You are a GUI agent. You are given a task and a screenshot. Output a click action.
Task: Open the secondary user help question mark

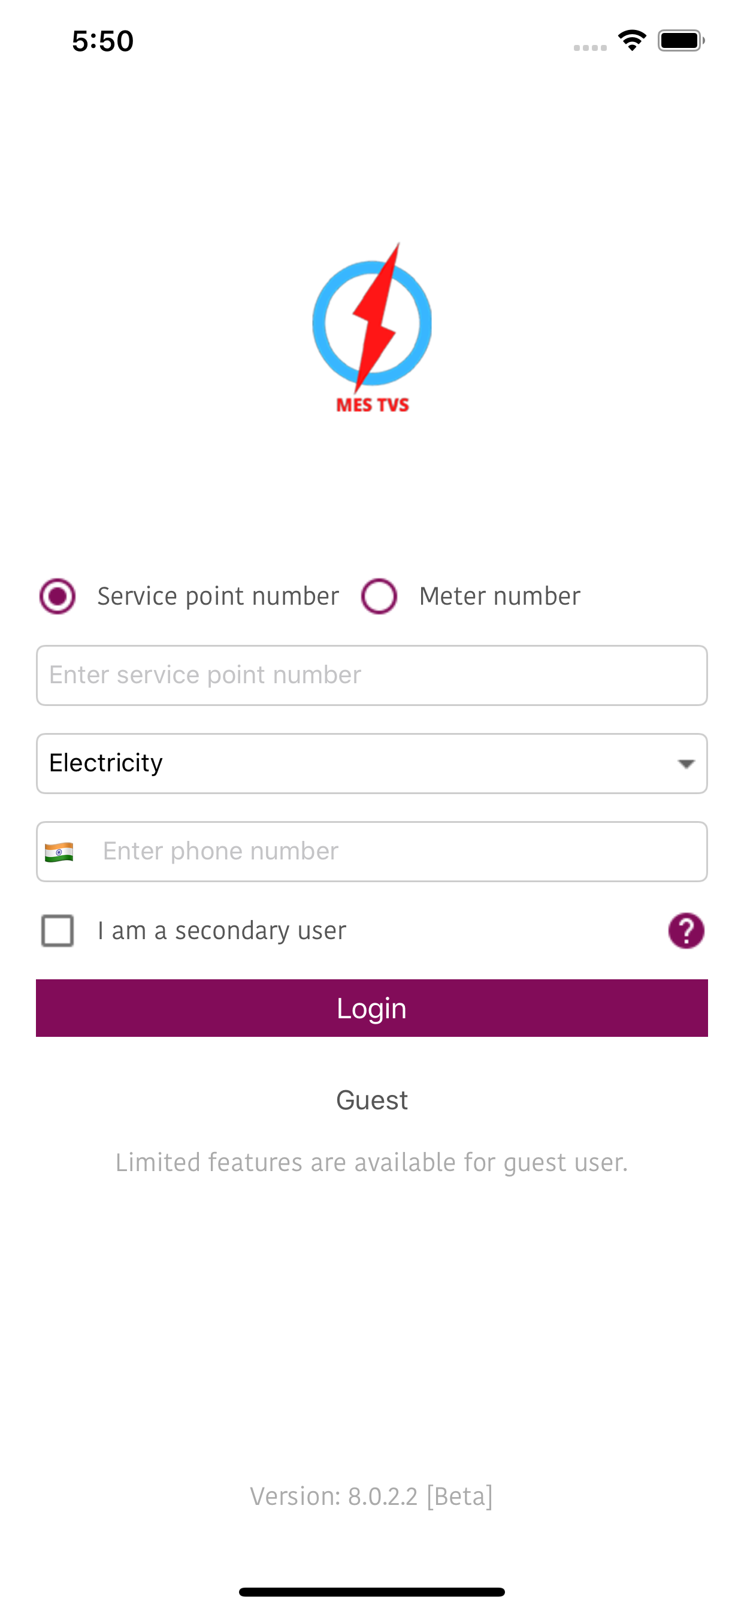(x=686, y=931)
